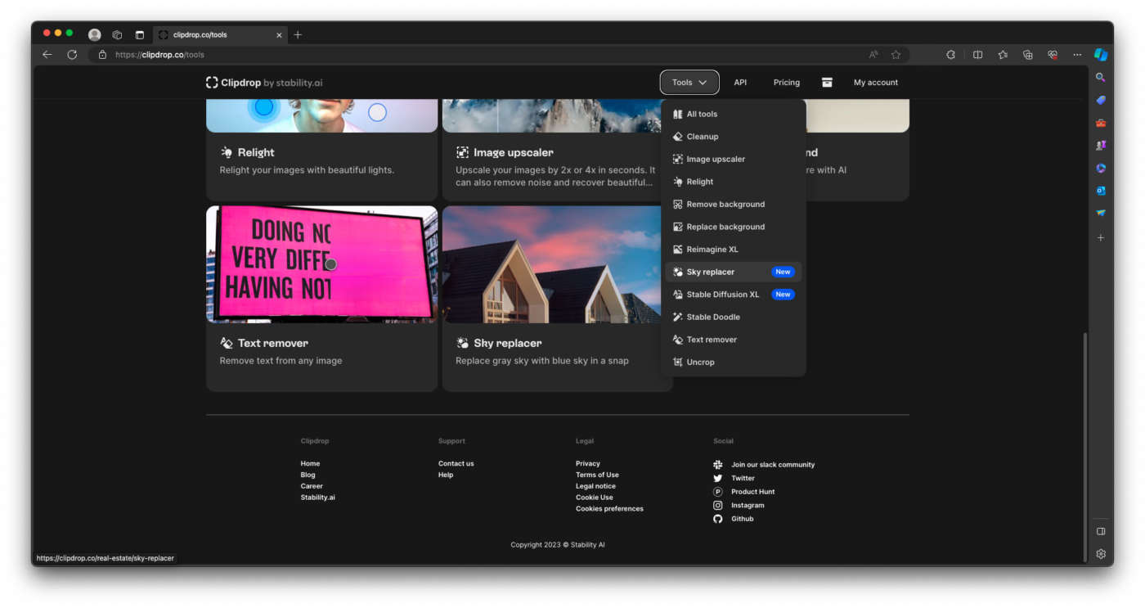The width and height of the screenshot is (1145, 608).
Task: Select Cleanup from Tools menu
Action: pos(702,137)
